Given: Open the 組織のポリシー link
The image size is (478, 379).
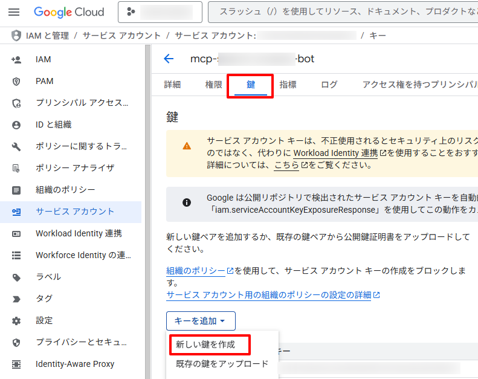Looking at the screenshot, I should point(196,271).
